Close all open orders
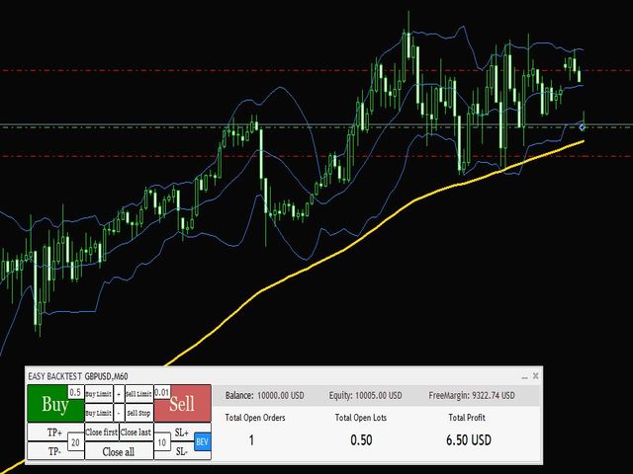 point(119,451)
